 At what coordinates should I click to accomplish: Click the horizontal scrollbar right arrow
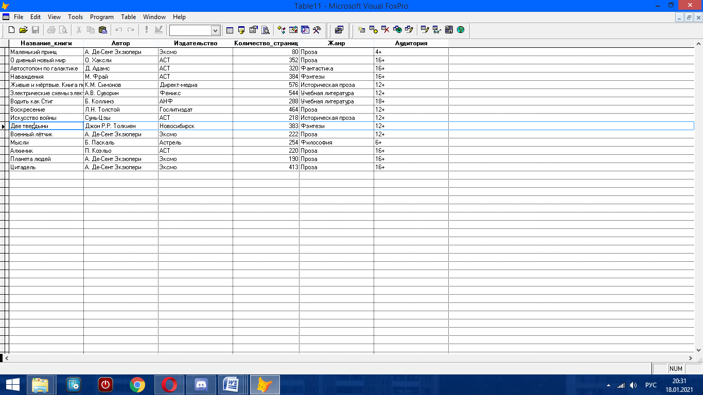(x=691, y=358)
